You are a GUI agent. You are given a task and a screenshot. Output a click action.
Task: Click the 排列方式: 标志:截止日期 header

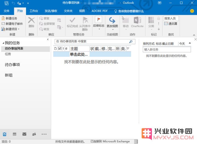(158, 44)
